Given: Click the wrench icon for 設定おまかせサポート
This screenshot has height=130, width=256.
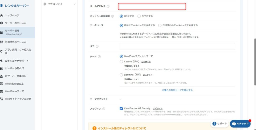Looking at the screenshot, I should [x=2, y=61].
